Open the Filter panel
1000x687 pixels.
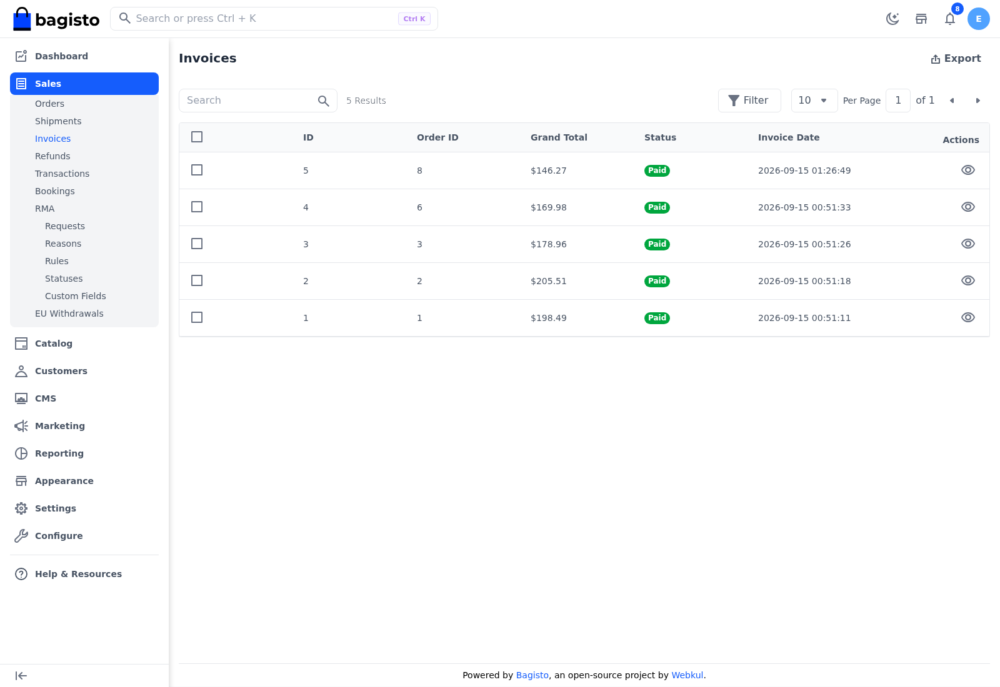pos(749,101)
